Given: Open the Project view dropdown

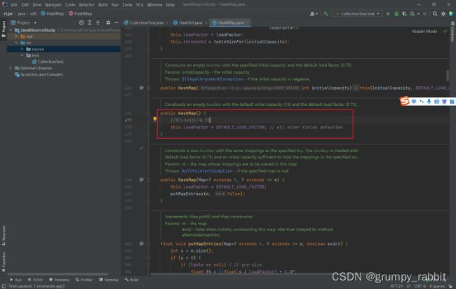Looking at the screenshot, I should tap(35, 22).
